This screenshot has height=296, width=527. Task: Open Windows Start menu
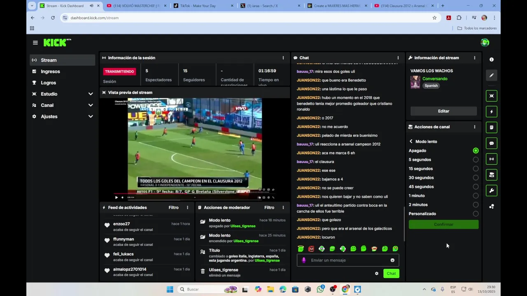(170, 289)
